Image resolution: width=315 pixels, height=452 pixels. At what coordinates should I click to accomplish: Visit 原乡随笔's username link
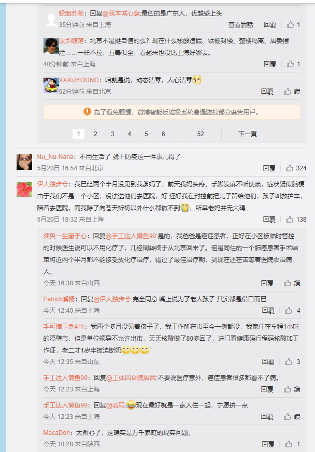click(71, 41)
